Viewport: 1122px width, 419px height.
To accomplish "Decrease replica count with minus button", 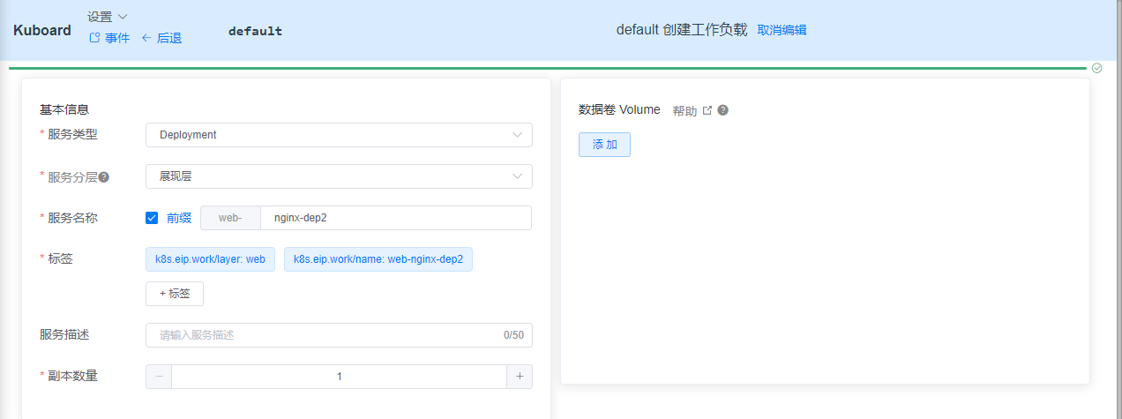I will (x=159, y=377).
